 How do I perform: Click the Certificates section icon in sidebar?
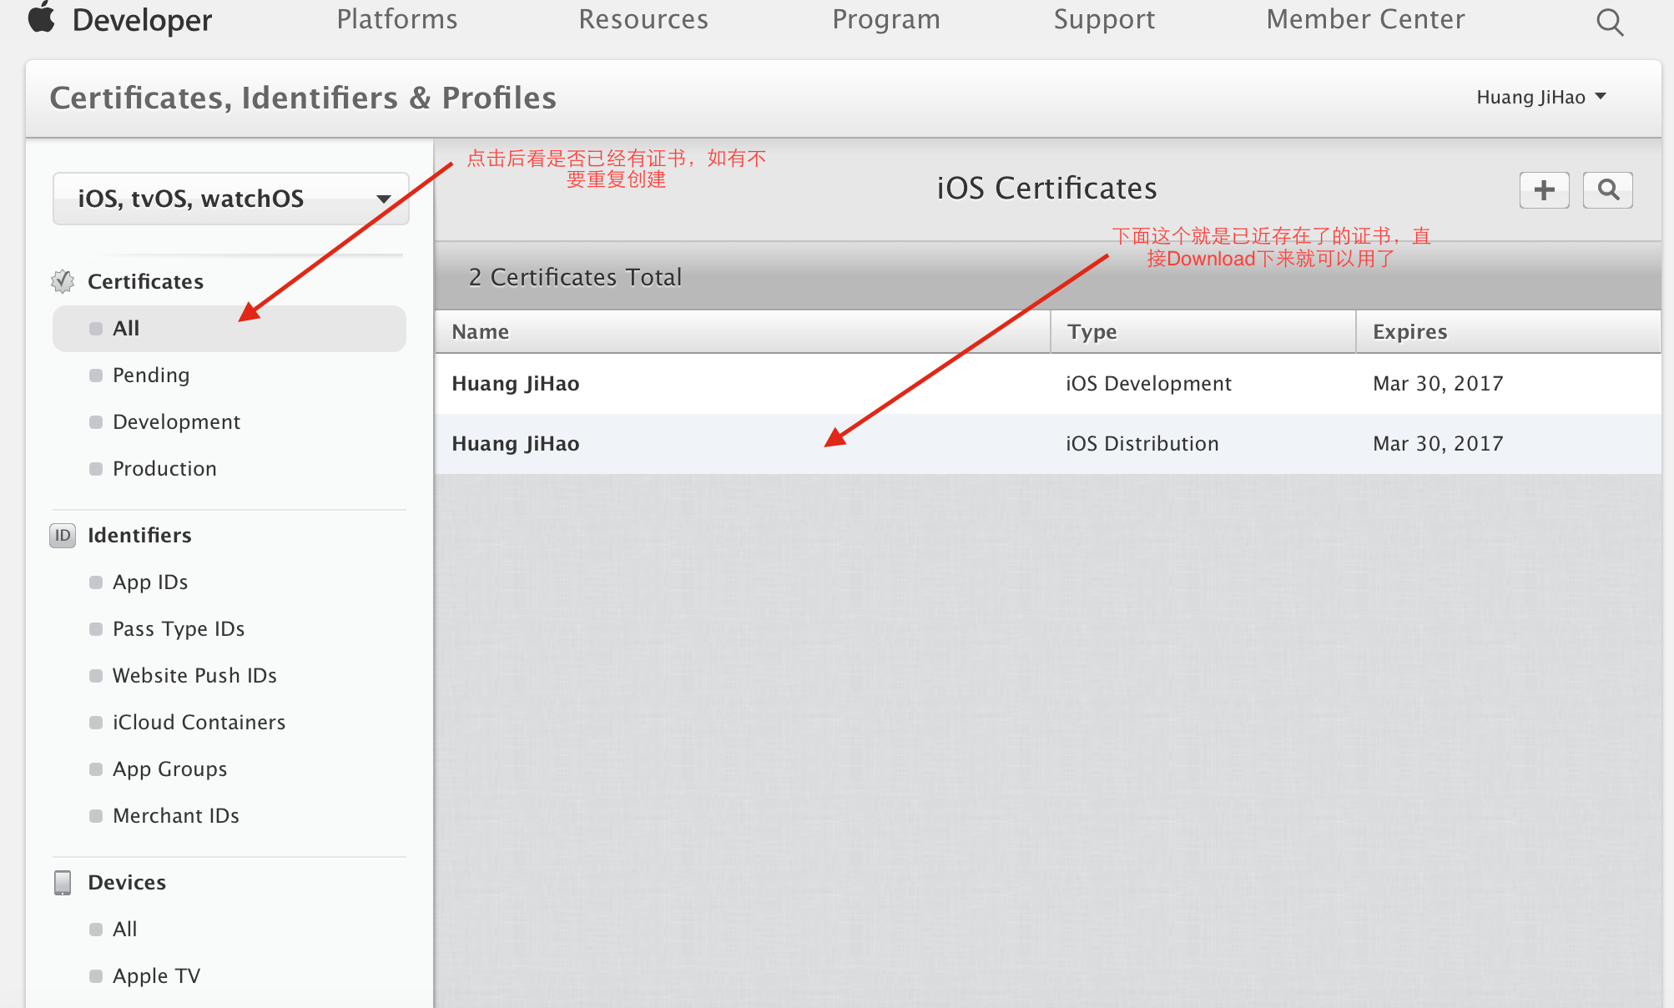pyautogui.click(x=63, y=281)
